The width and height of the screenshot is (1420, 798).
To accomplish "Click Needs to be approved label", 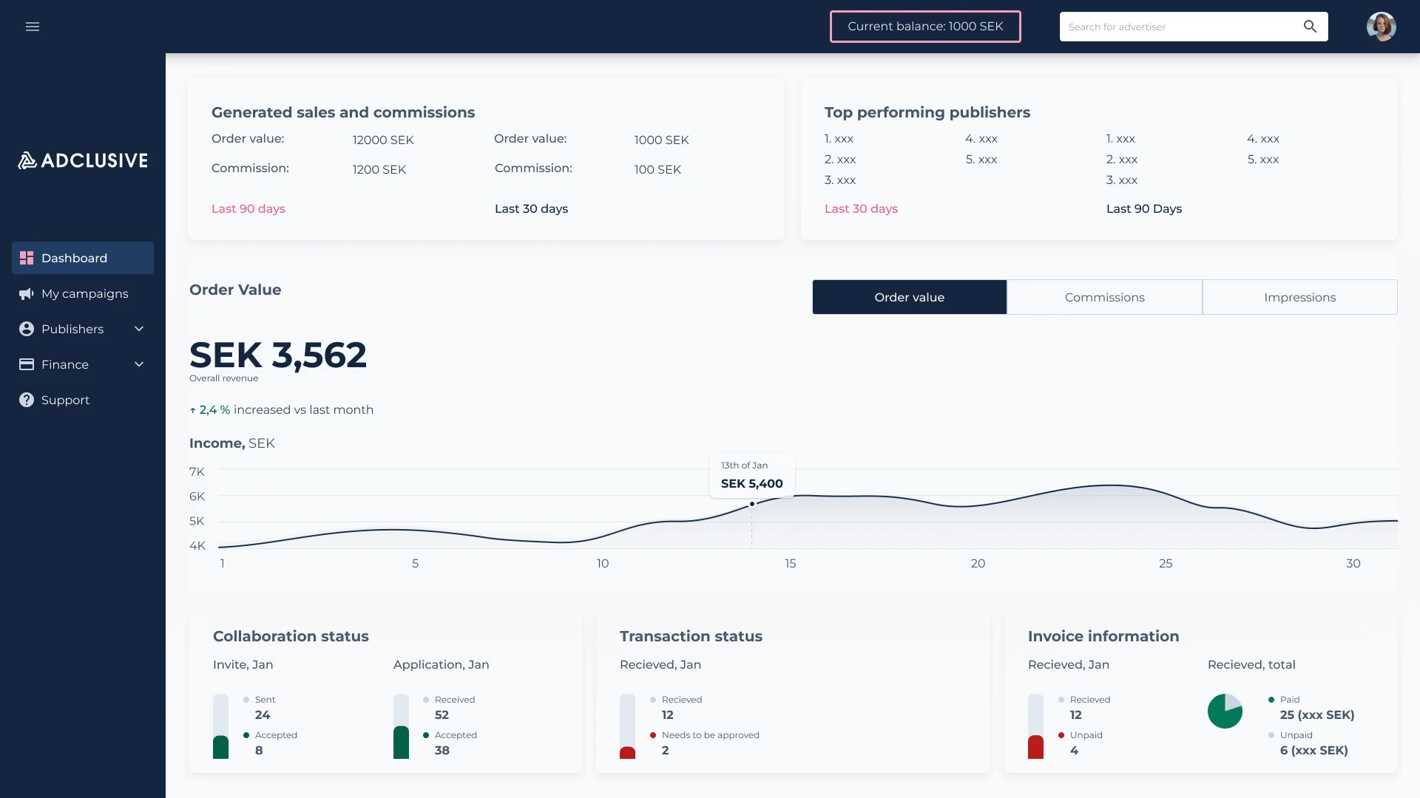I will 710,735.
